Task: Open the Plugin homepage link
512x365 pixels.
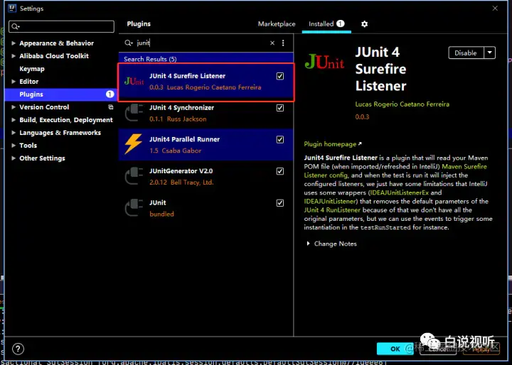Action: 333,144
